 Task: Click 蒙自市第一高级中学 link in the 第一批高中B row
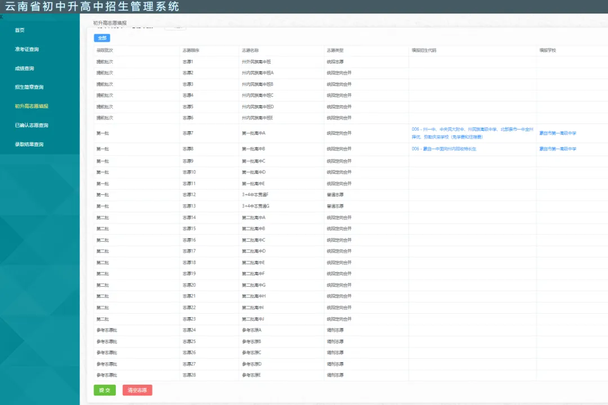[x=557, y=149]
